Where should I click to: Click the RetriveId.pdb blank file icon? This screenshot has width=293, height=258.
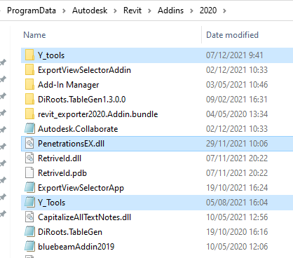[29, 173]
